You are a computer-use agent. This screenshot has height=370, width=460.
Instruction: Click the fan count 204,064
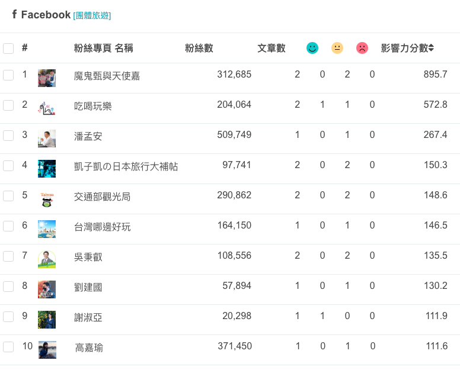(234, 104)
